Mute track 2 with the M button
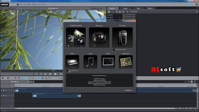199x112 pixels. (4, 96)
